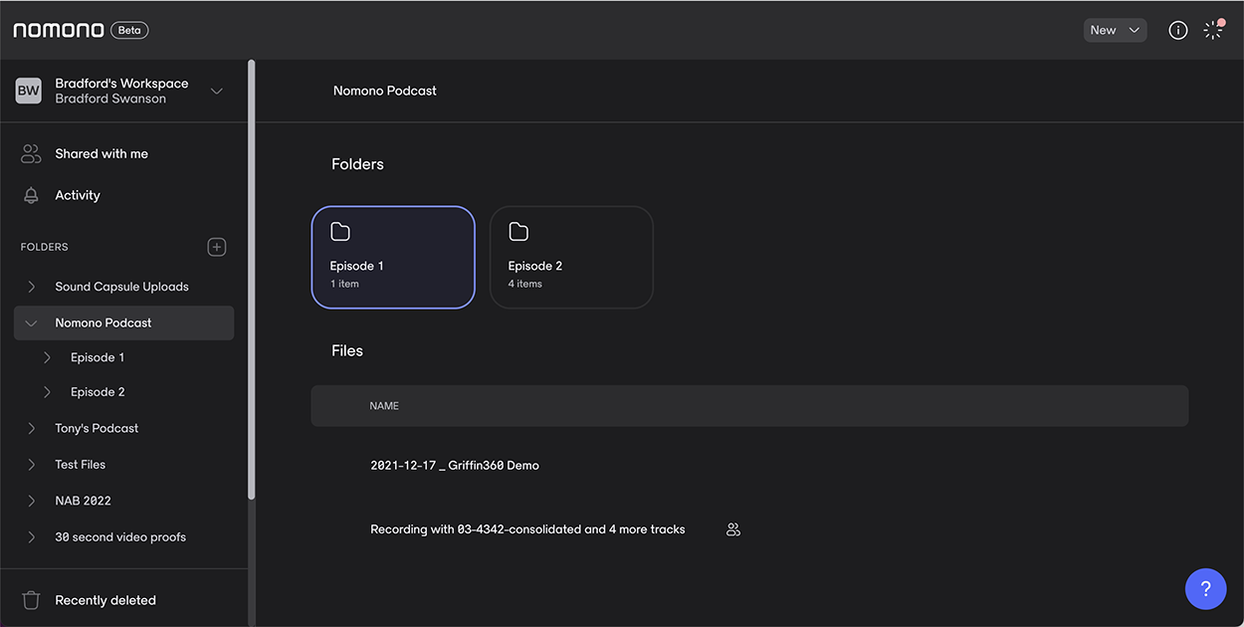Select NAB 2022 folder
1244x627 pixels.
pyautogui.click(x=83, y=501)
